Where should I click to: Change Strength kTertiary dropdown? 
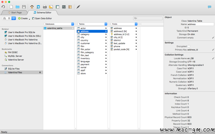(x=193, y=88)
